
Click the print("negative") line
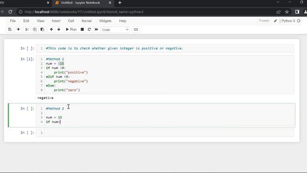pos(71,81)
